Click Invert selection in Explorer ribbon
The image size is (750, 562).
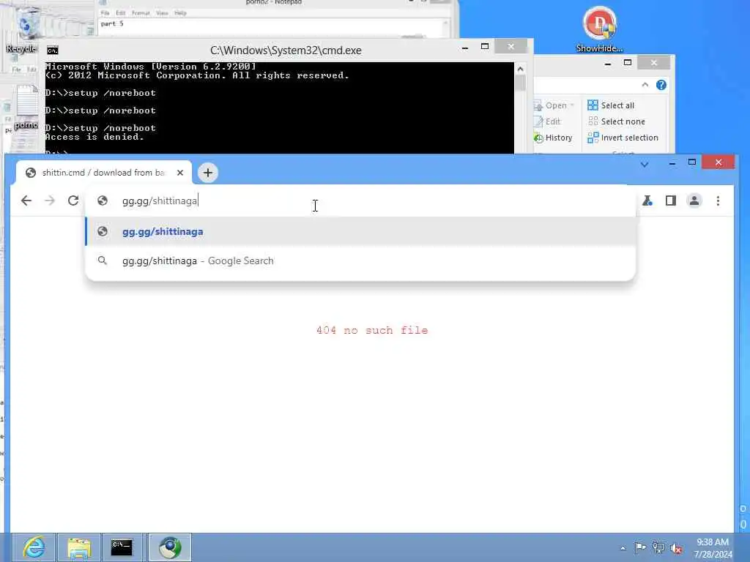[x=623, y=138]
